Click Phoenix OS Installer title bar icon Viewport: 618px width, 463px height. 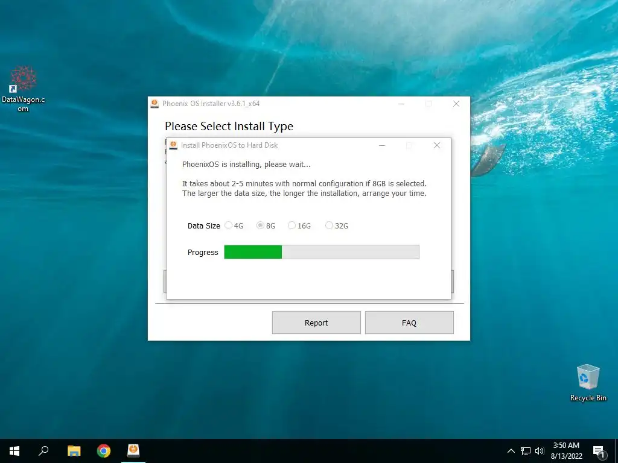pos(155,104)
